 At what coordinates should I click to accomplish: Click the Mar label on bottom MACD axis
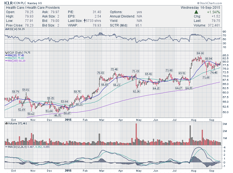(102, 171)
